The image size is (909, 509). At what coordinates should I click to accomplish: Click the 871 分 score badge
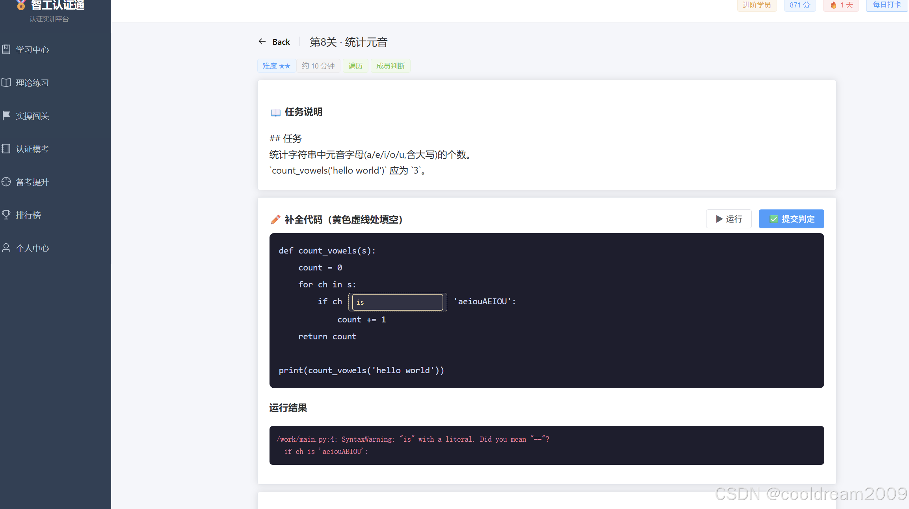(x=799, y=5)
